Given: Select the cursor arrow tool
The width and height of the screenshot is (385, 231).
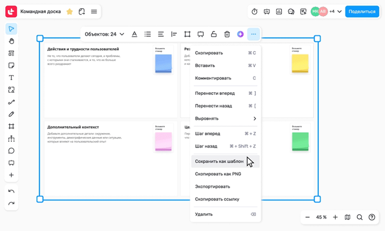Looking at the screenshot, I should click(x=11, y=29).
